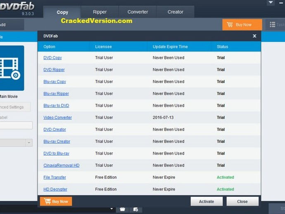Click the label input field
This screenshot has width=285, height=214.
click(x=16, y=126)
